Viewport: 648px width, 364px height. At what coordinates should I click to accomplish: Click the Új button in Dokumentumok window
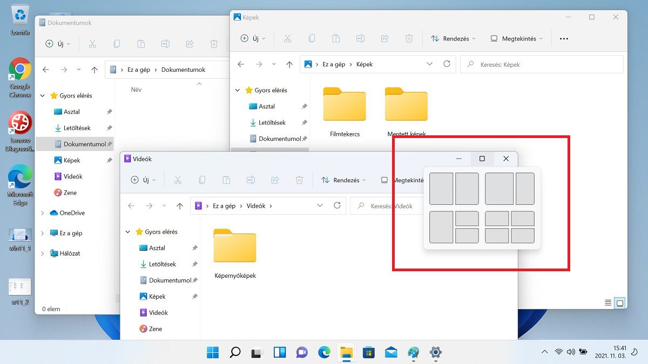pyautogui.click(x=56, y=44)
